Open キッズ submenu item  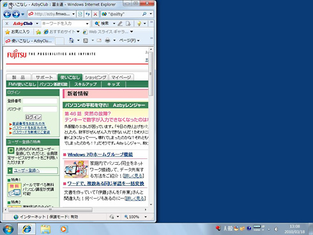[x=114, y=84]
